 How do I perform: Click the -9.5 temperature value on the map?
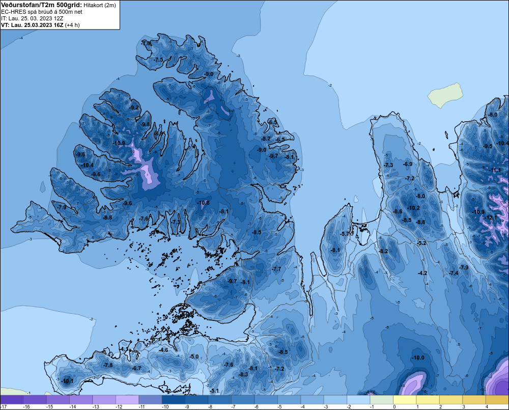pos(488,146)
